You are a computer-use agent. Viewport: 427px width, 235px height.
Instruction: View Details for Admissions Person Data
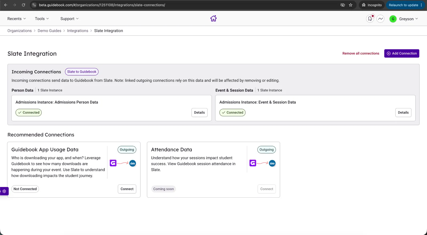(x=199, y=112)
